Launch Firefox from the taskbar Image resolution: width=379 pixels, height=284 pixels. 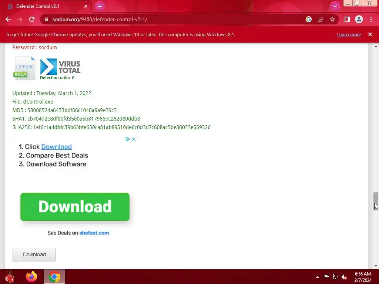[x=31, y=277]
